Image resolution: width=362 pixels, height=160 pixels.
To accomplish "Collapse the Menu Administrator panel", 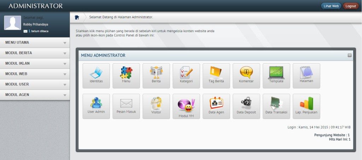I will 350,55.
